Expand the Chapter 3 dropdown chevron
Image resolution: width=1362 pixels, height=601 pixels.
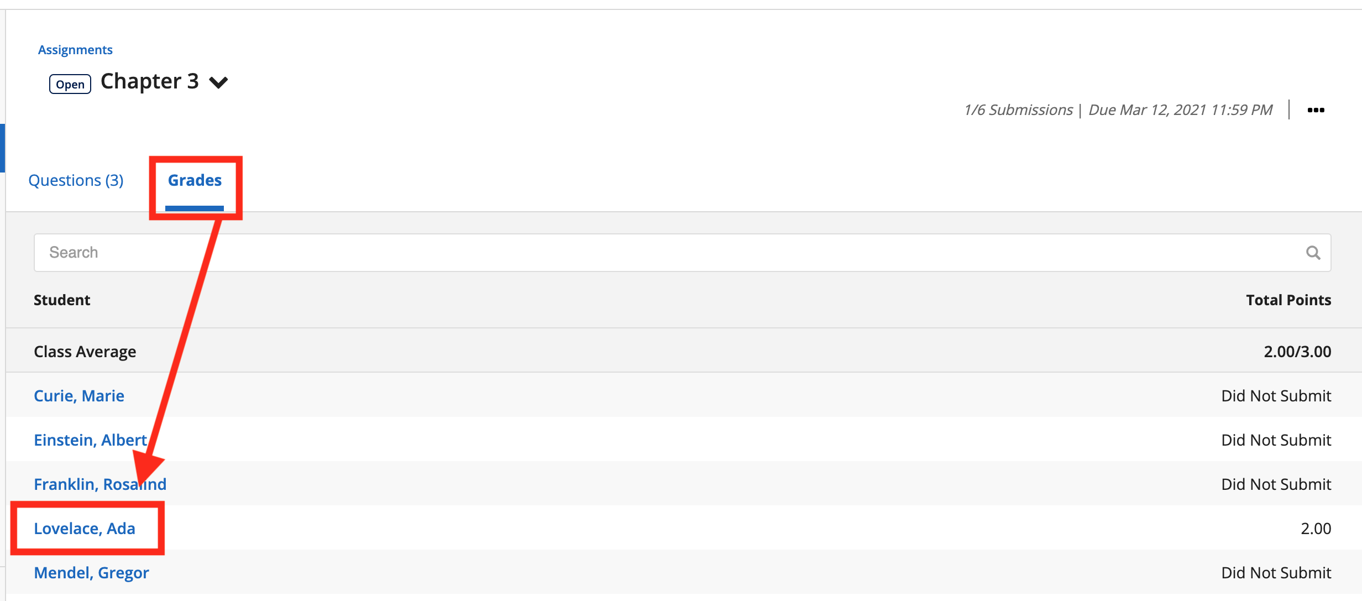[218, 83]
